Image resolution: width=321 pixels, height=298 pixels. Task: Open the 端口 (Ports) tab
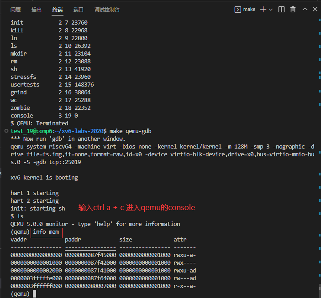[x=79, y=9]
